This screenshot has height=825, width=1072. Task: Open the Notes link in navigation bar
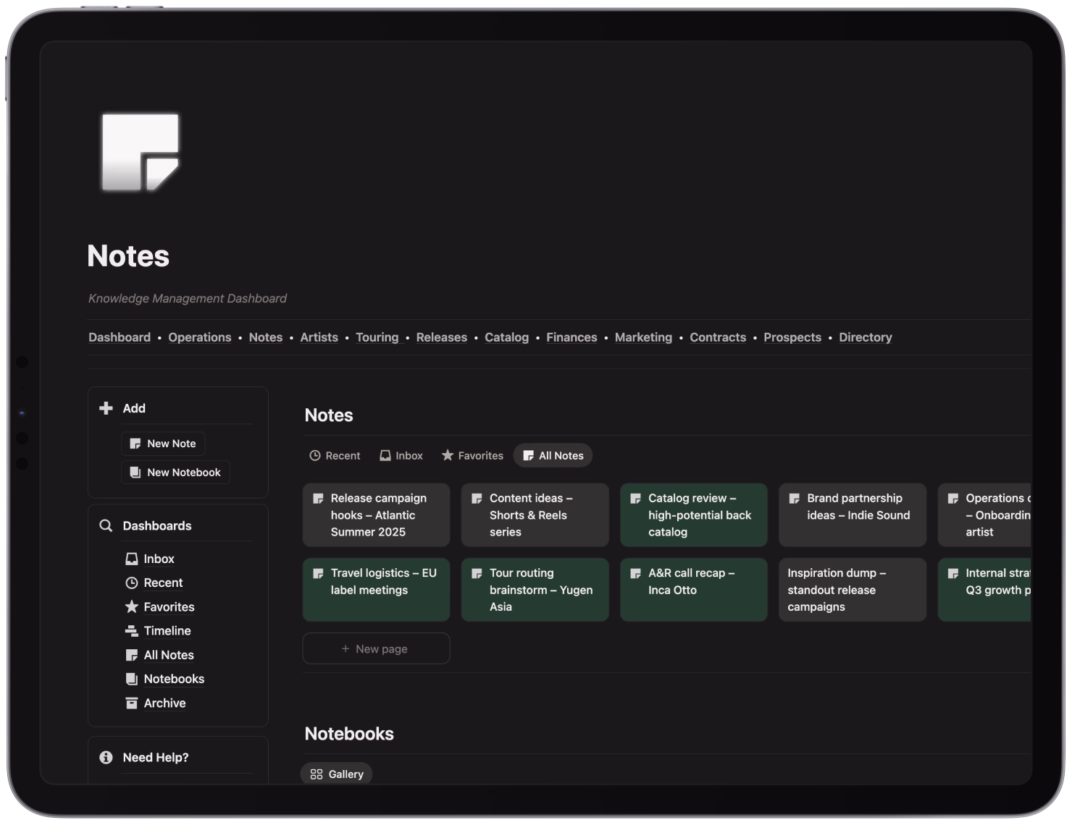(x=266, y=337)
